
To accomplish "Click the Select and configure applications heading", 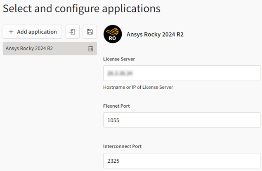I will (82, 8).
